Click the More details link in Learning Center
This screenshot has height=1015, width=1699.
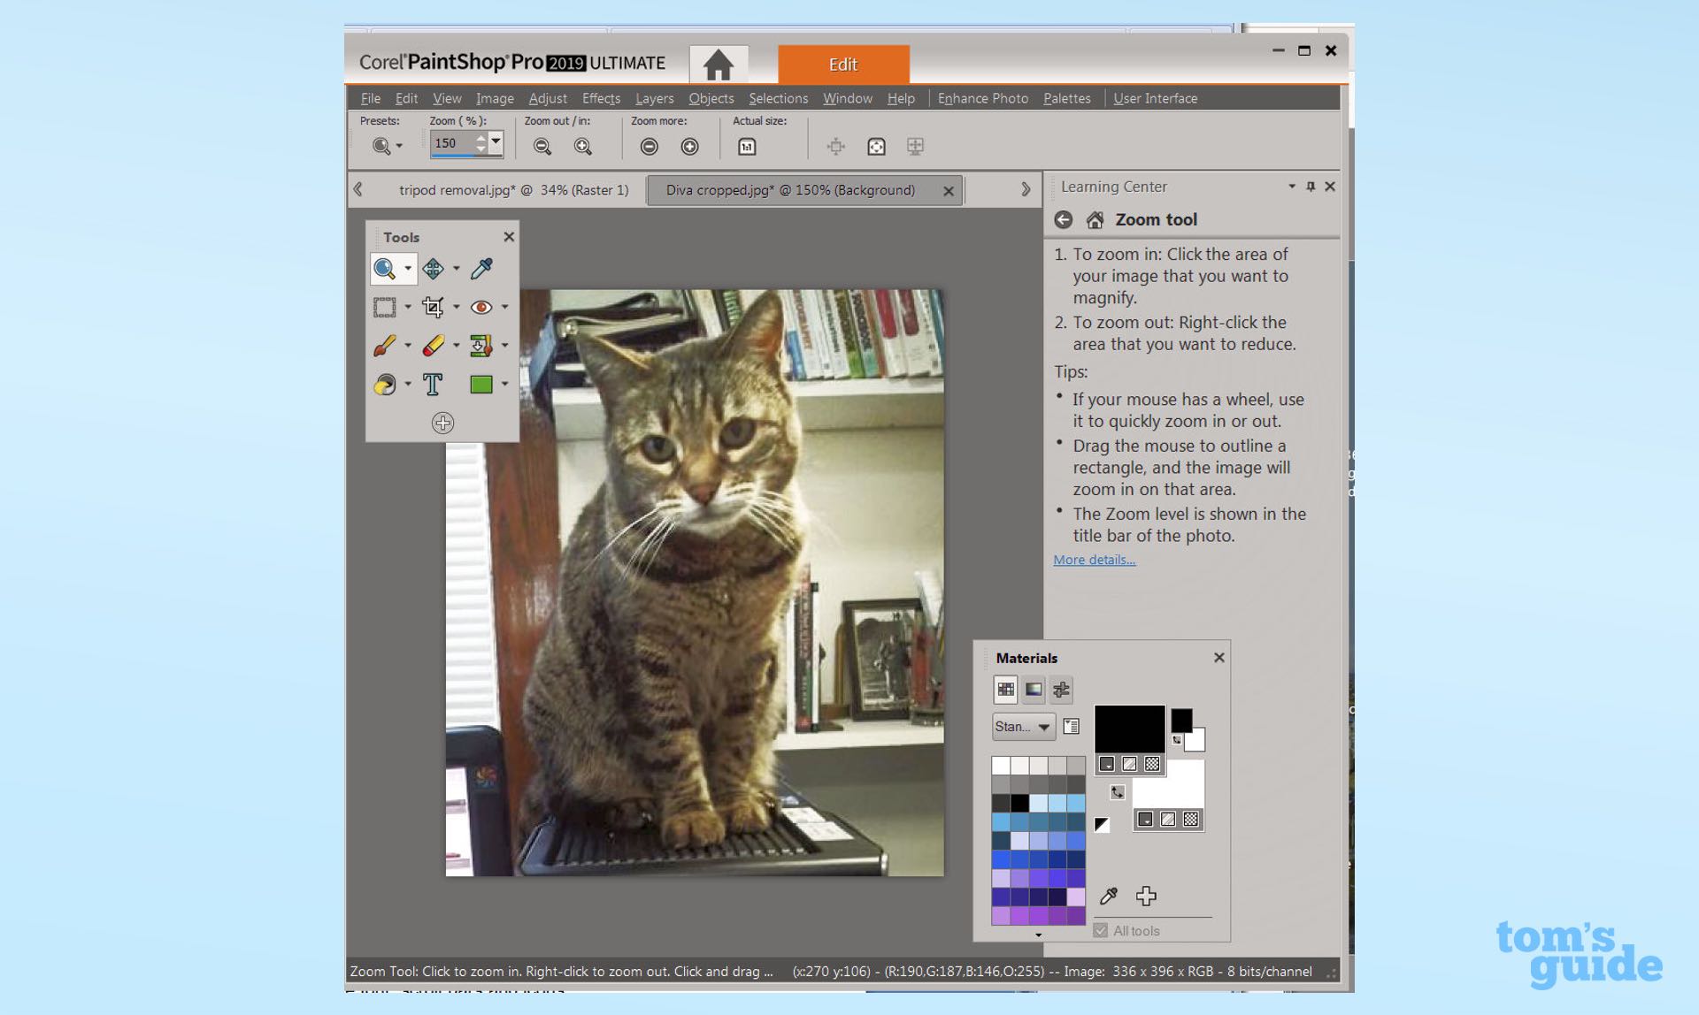tap(1094, 560)
